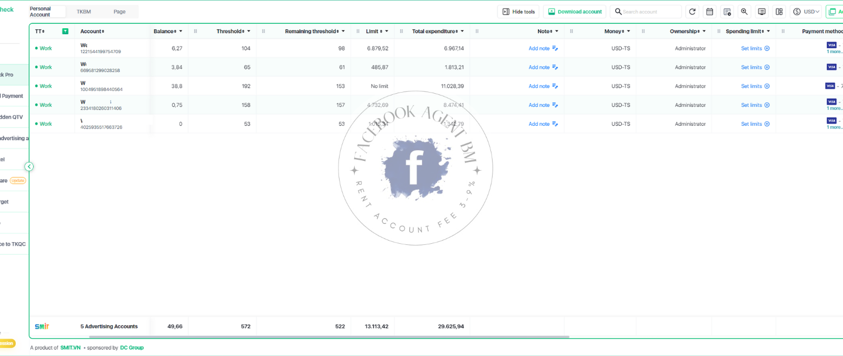Open the Threshold column dropdown arrow

[248, 31]
